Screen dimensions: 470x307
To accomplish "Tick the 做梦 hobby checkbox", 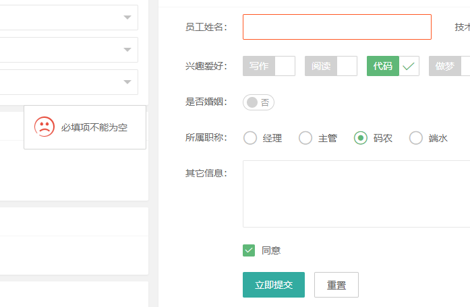I will pyautogui.click(x=449, y=66).
